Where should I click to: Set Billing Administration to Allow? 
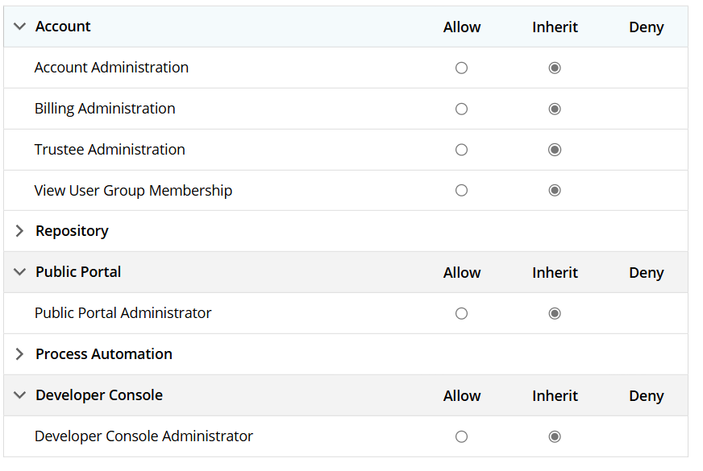point(461,109)
